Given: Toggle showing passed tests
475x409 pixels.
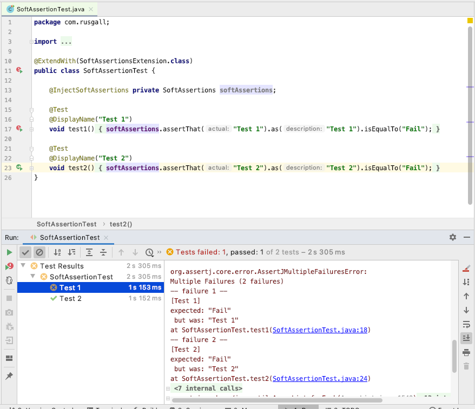Looking at the screenshot, I should pyautogui.click(x=25, y=252).
